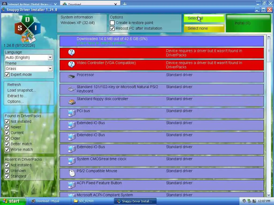This screenshot has height=205, width=274.
Task: Click Refresh in the side menu
Action: 14,85
